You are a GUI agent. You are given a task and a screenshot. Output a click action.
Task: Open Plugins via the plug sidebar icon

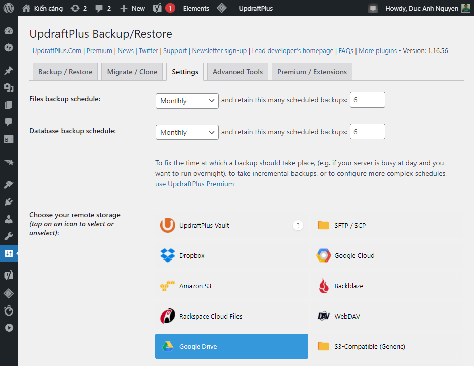coord(9,202)
